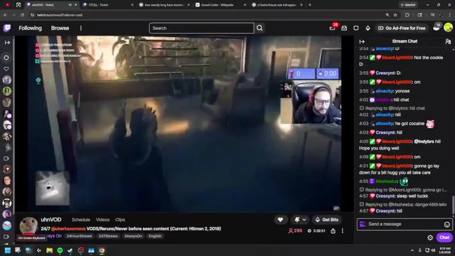Click Mssheeba's username in chat

[x=386, y=181]
